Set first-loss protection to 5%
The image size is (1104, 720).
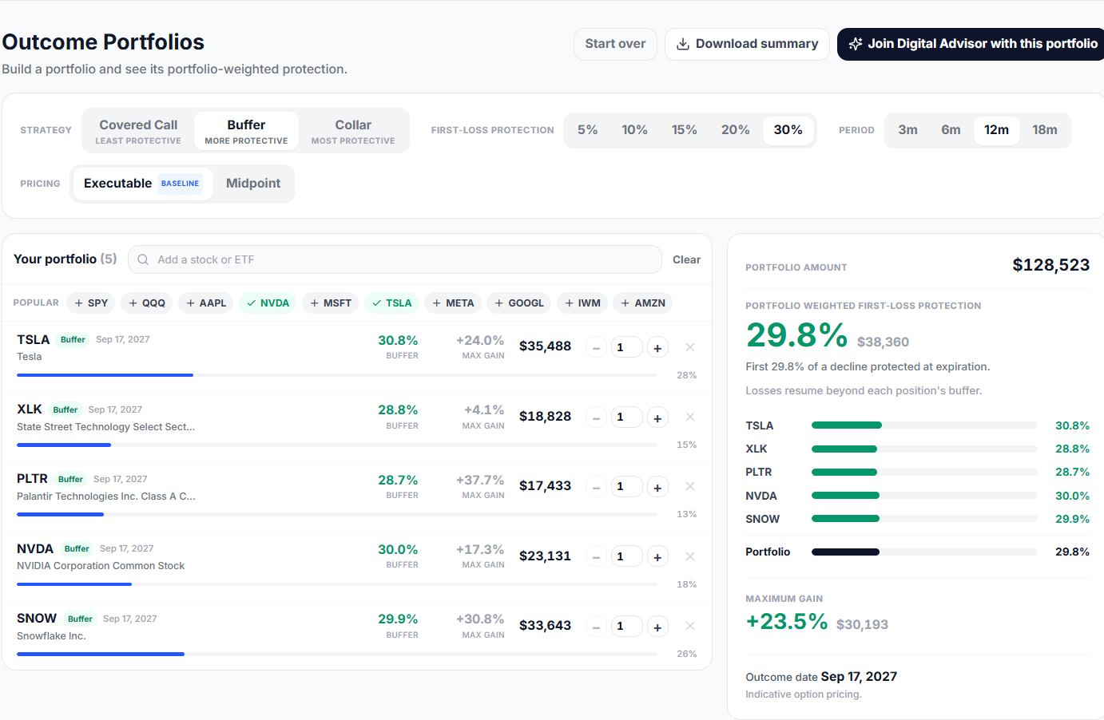(588, 130)
